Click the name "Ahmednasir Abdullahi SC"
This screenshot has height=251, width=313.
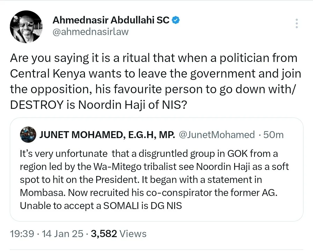(x=111, y=20)
